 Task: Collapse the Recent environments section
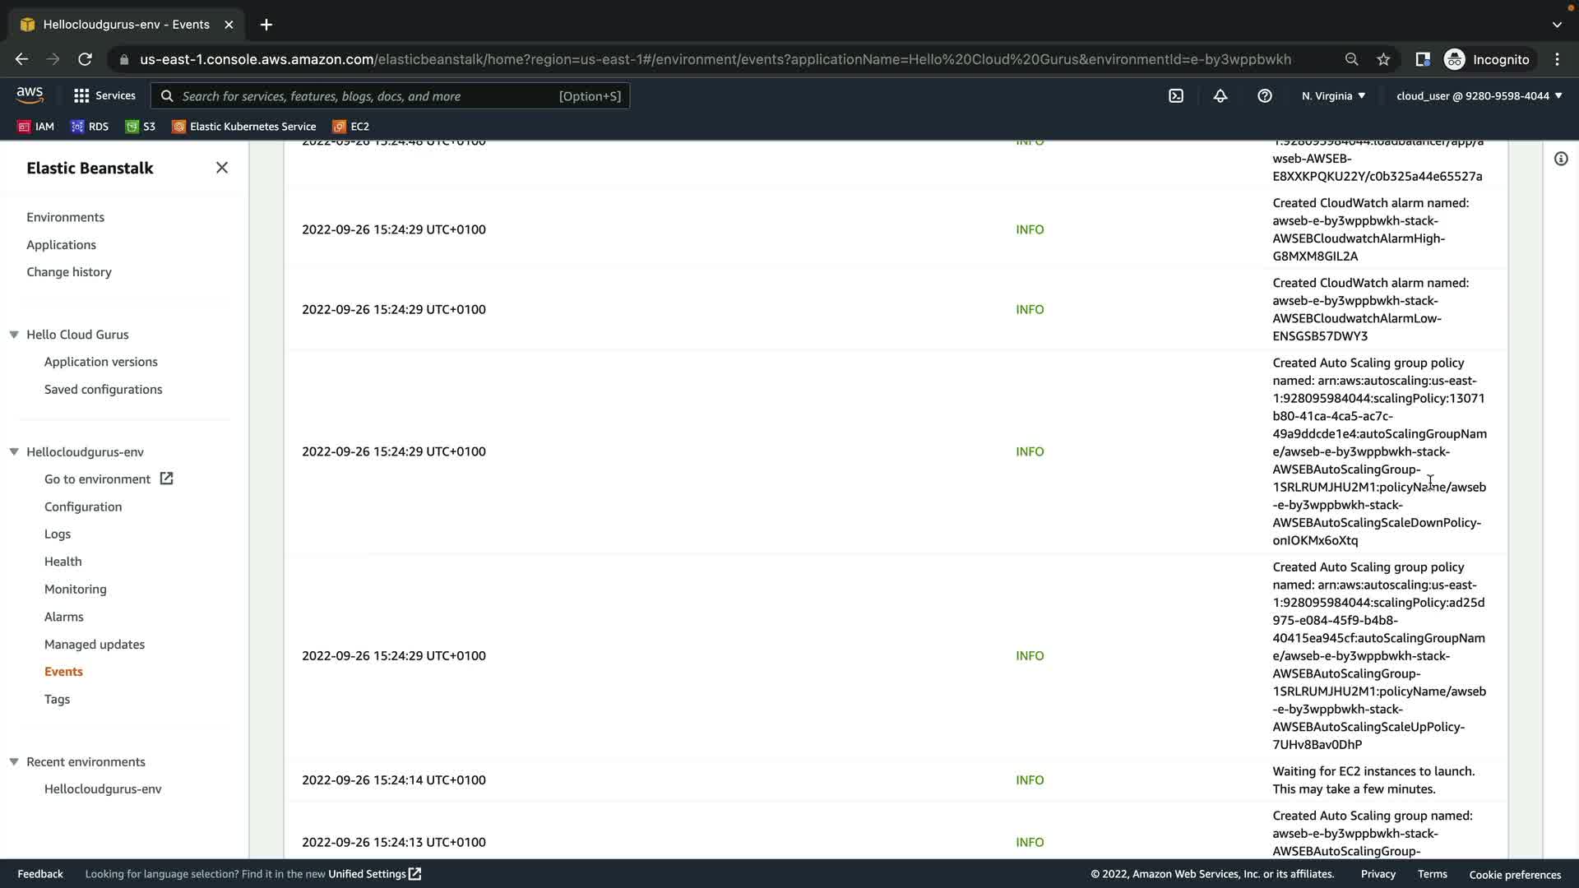(x=14, y=762)
